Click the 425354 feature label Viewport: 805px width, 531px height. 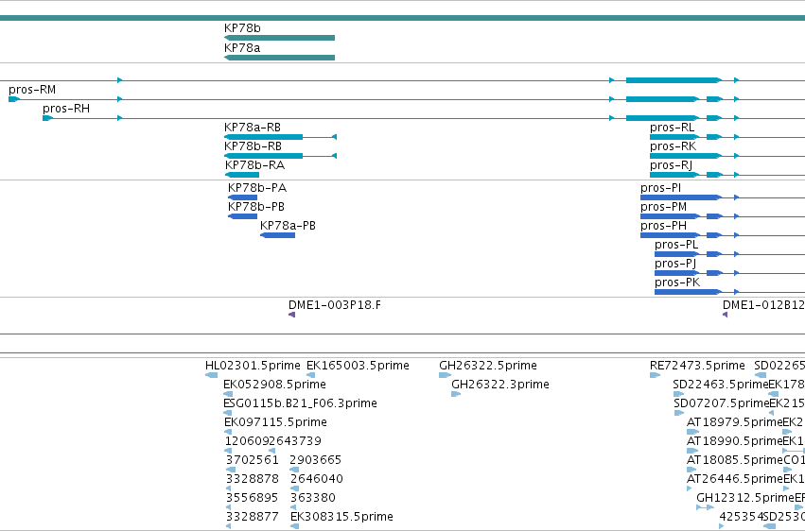click(742, 517)
